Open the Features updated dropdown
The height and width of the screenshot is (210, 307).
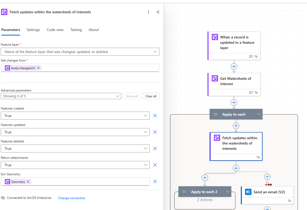coord(145,132)
